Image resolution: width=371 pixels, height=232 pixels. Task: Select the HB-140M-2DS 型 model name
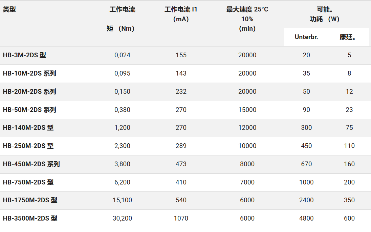click(x=28, y=128)
